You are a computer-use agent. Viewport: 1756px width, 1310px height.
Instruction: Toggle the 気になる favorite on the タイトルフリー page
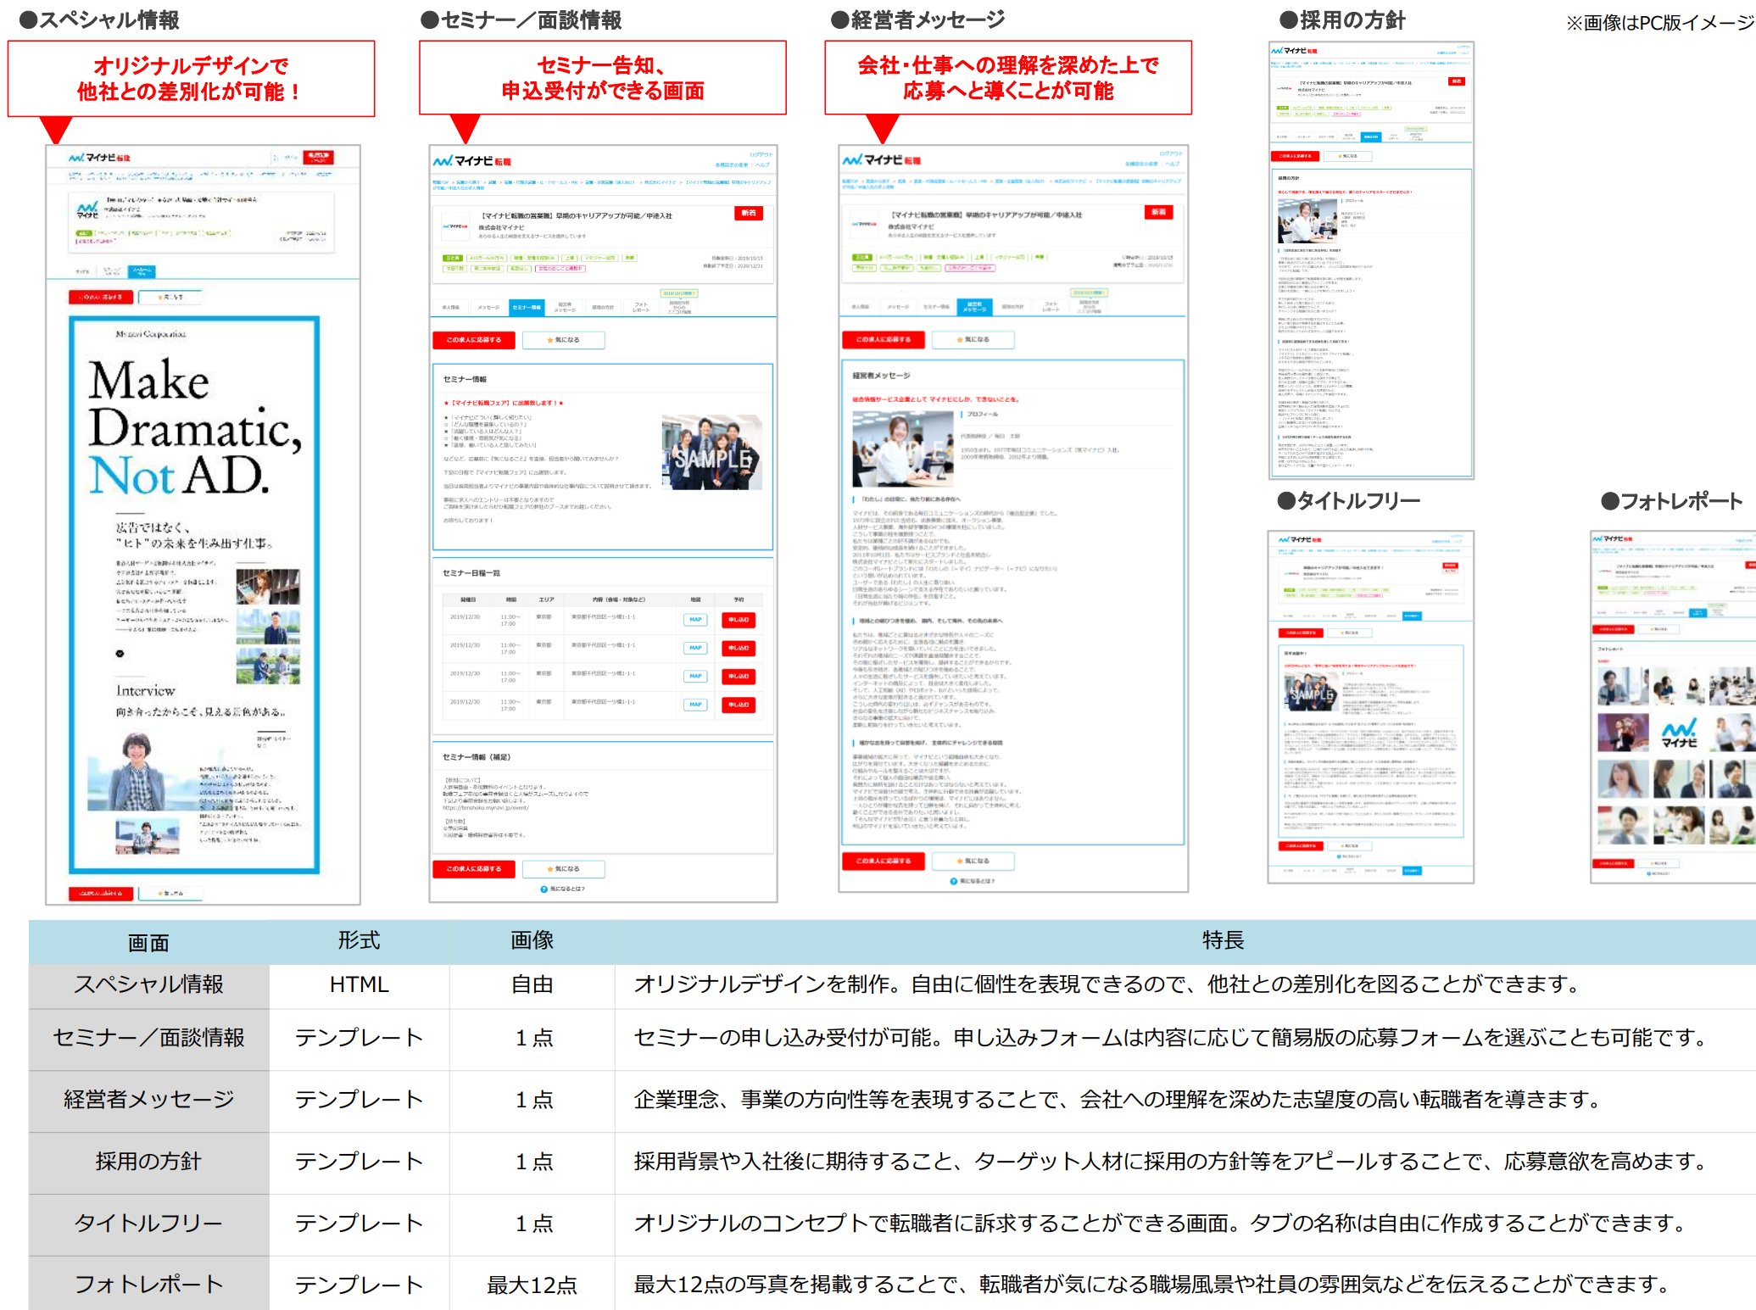[1350, 633]
